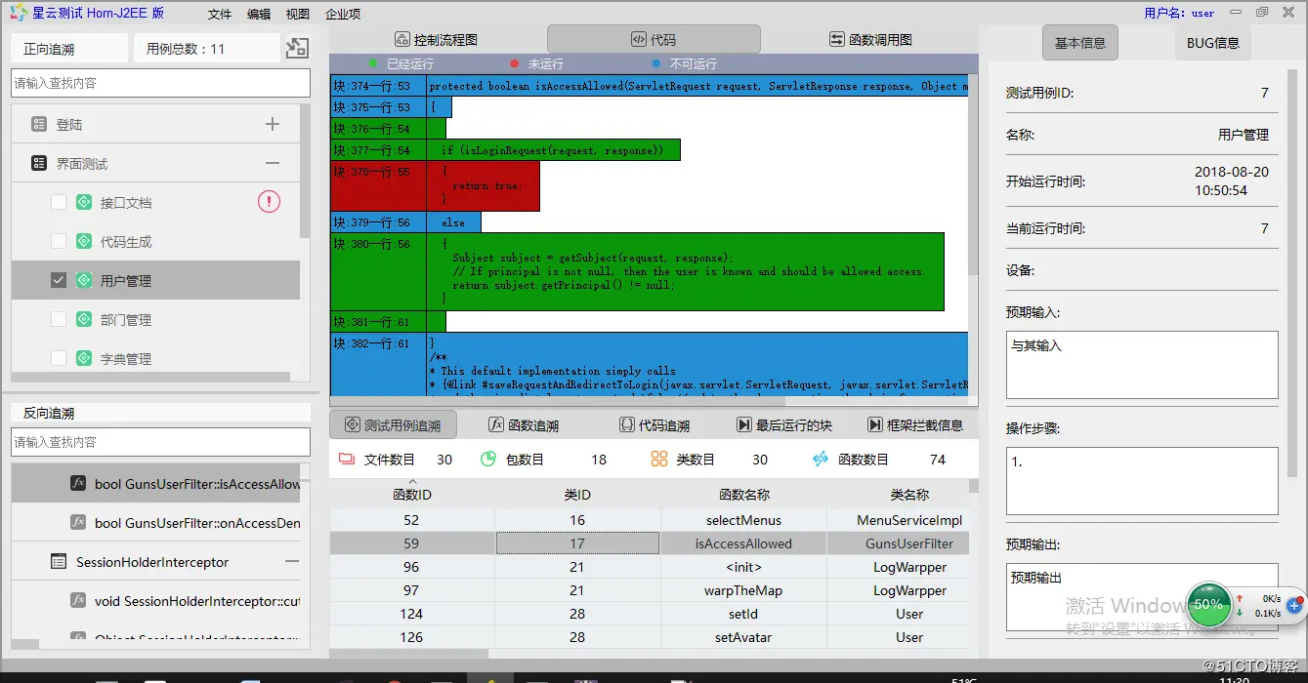Viewport: 1308px width, 683px height.
Task: Enable the 部门管理 checkbox
Action: tap(58, 319)
